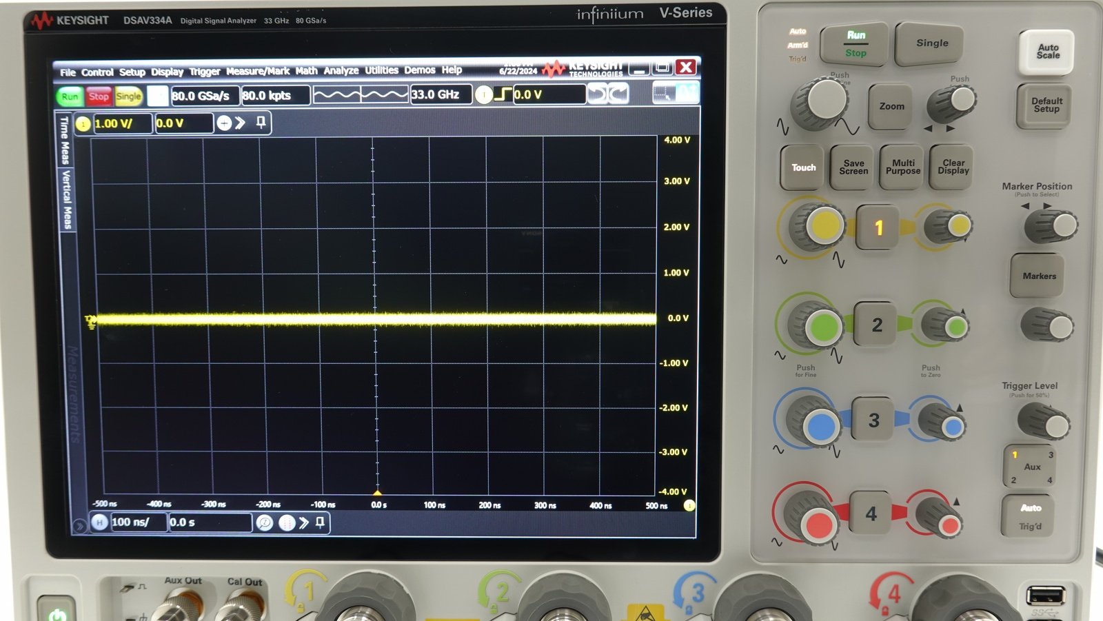Click the channel 1 ground marker at left edge
Image resolution: width=1103 pixels, height=621 pixels.
point(91,321)
